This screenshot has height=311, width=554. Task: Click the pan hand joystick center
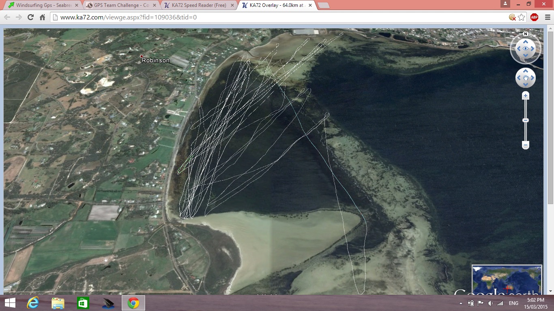[x=526, y=78]
